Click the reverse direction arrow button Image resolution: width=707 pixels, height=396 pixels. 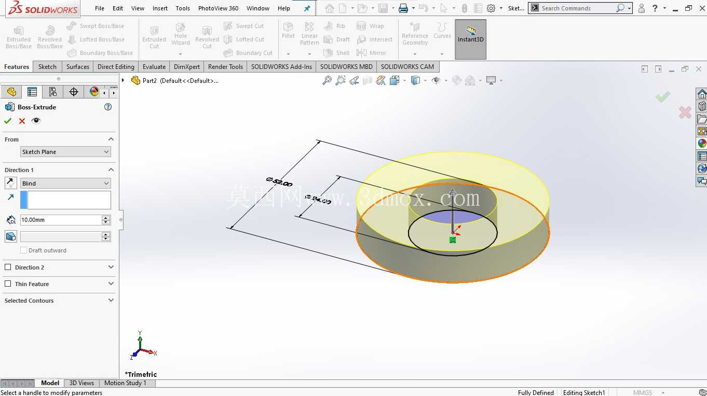tap(10, 183)
